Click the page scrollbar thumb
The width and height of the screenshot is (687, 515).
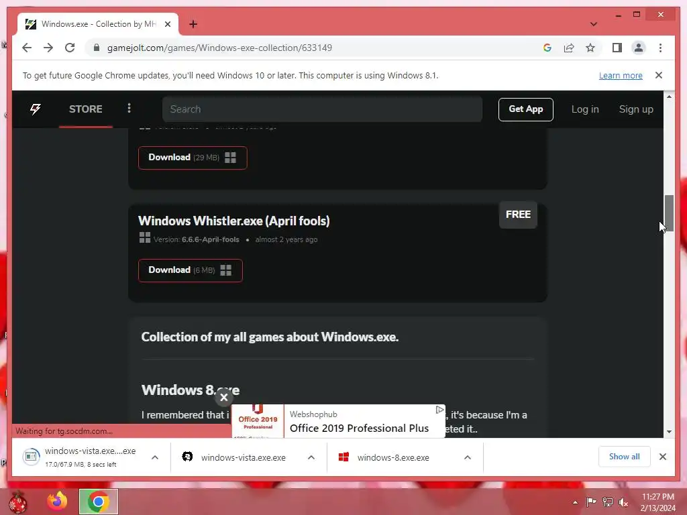click(669, 213)
